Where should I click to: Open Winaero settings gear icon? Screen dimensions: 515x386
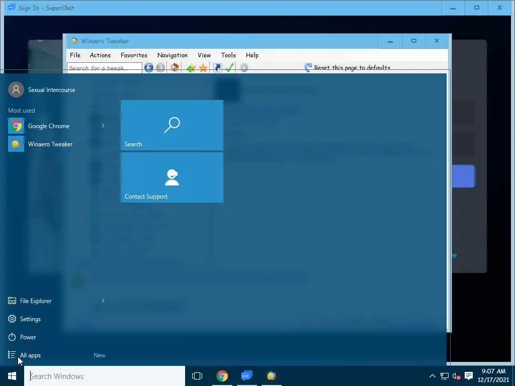[244, 68]
